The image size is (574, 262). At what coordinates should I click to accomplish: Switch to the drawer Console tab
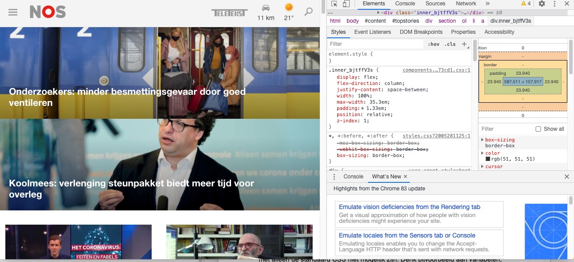pyautogui.click(x=353, y=177)
